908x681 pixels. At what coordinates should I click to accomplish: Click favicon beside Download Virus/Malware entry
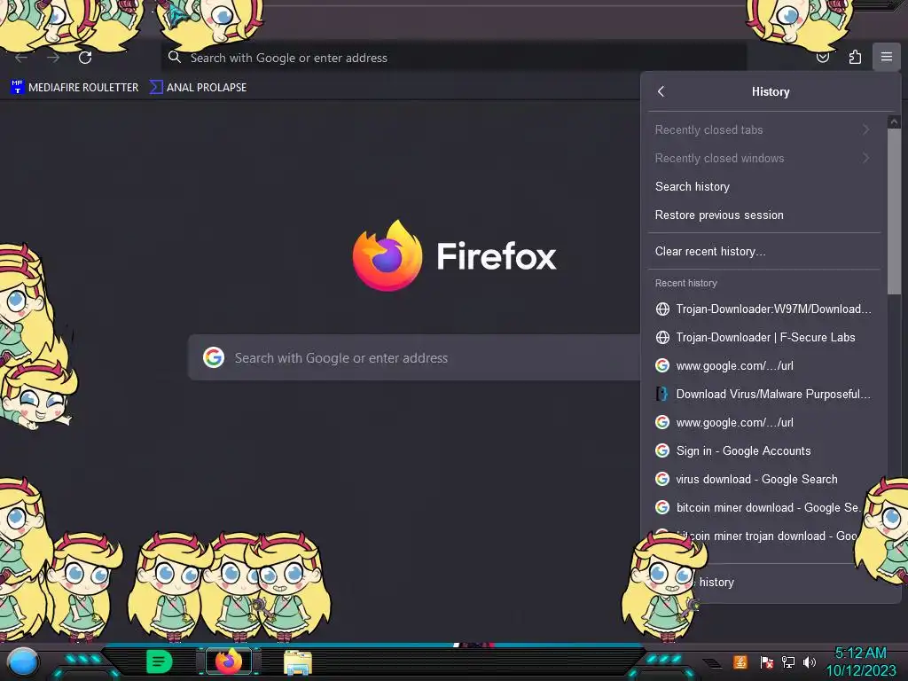tap(662, 394)
